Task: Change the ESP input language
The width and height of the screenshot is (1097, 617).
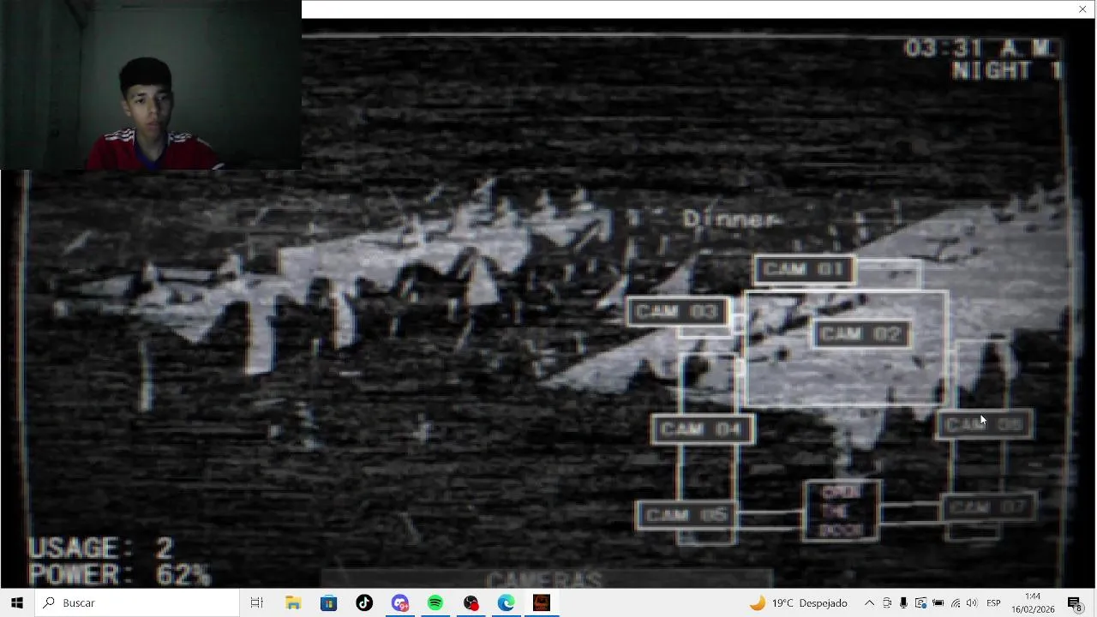Action: click(993, 603)
